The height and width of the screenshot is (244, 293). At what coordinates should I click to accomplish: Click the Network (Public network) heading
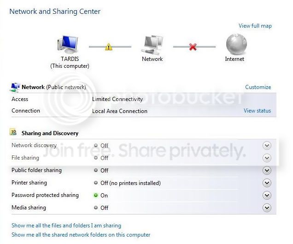point(54,87)
